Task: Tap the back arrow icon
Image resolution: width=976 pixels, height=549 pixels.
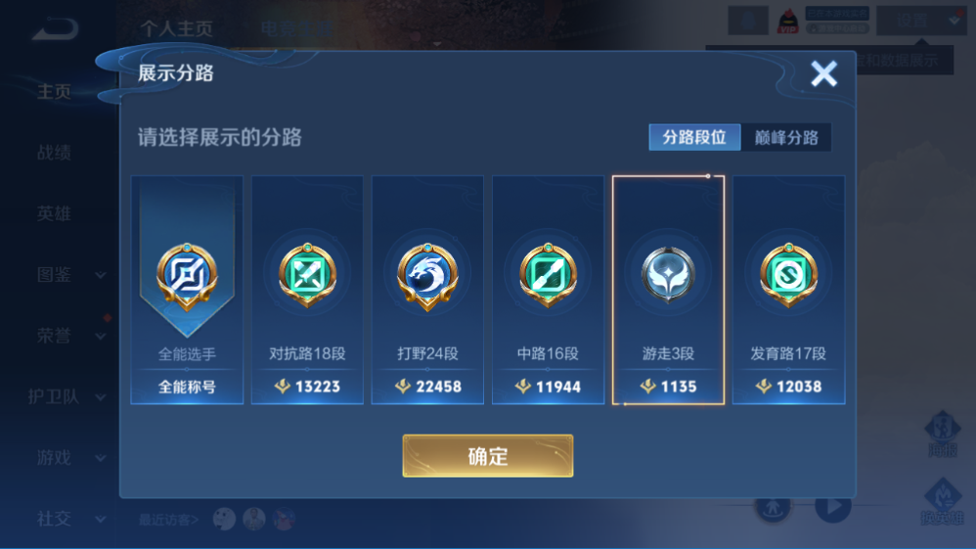Action: coord(56,28)
